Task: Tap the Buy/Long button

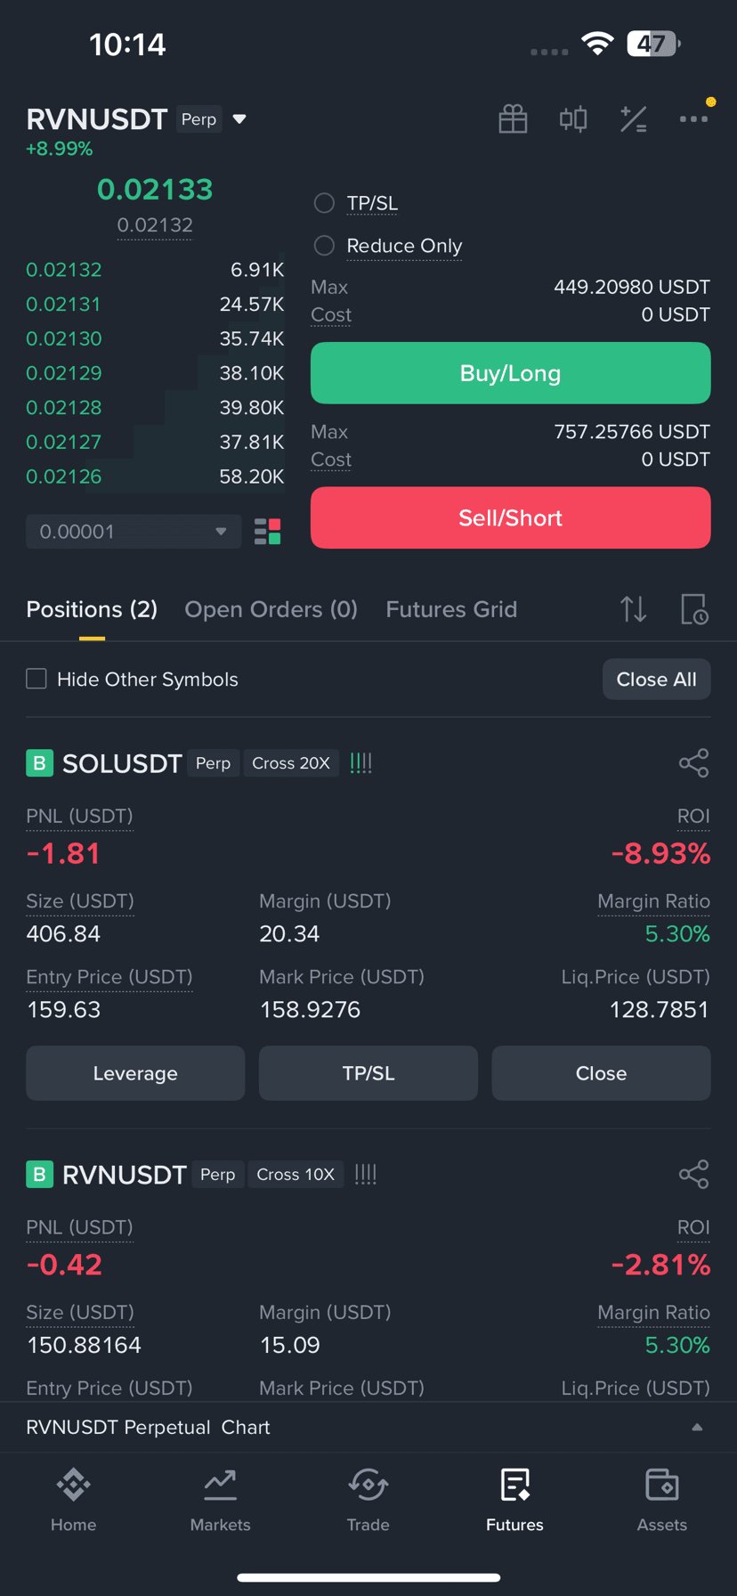Action: click(x=510, y=373)
